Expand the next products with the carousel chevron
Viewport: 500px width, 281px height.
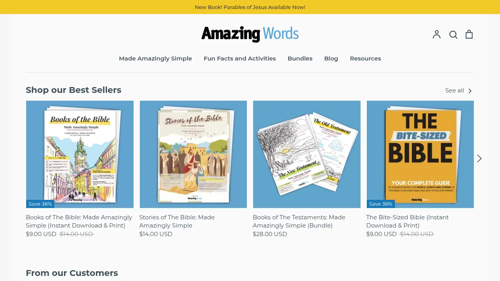click(479, 158)
